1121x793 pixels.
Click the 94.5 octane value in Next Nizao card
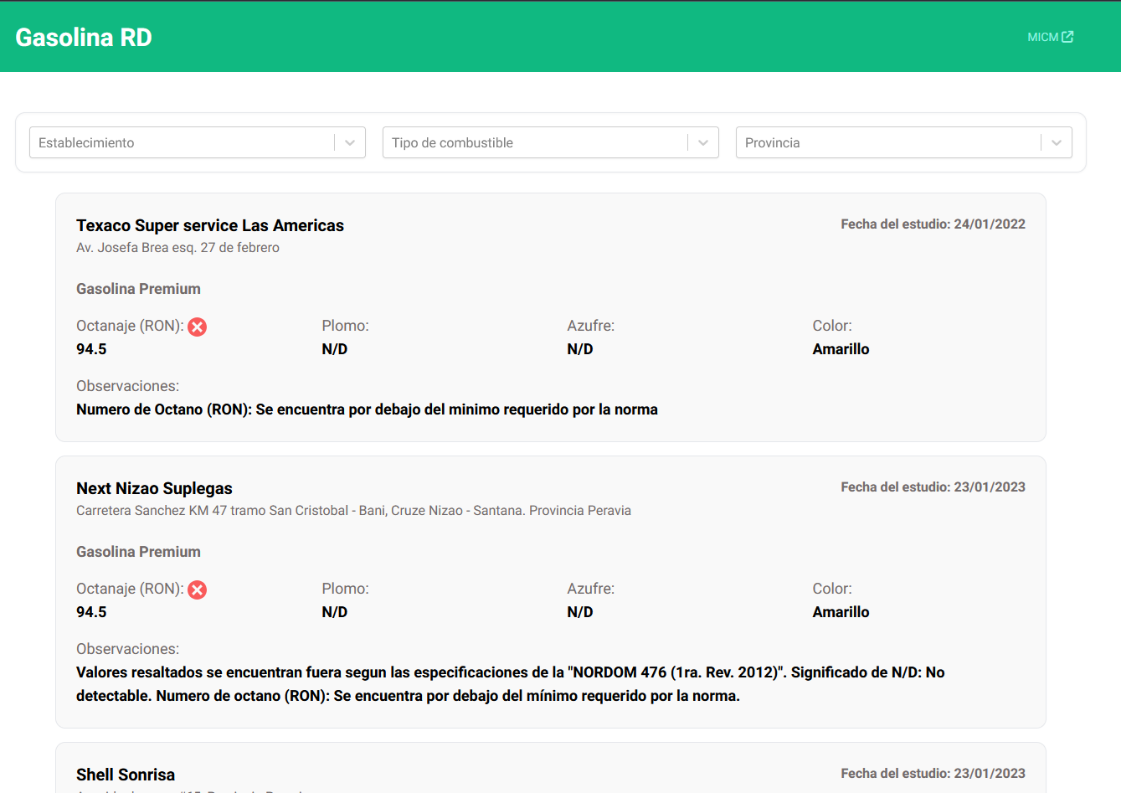click(x=91, y=612)
